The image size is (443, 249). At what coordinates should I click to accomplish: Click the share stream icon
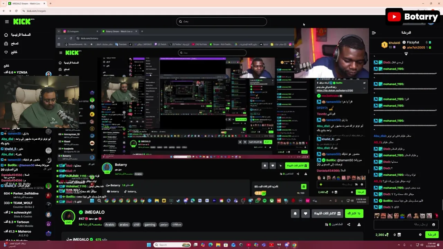(349, 224)
